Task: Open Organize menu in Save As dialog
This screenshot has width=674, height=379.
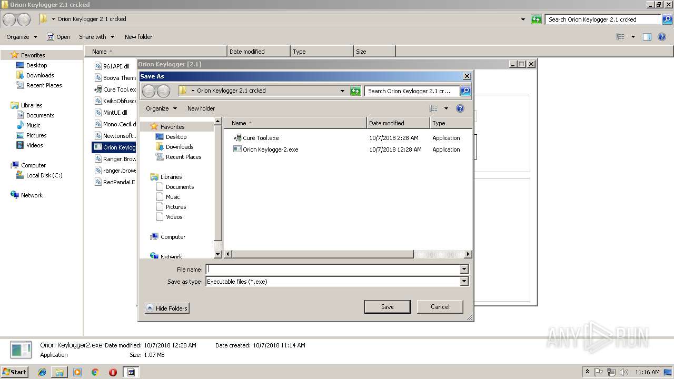Action: click(161, 108)
